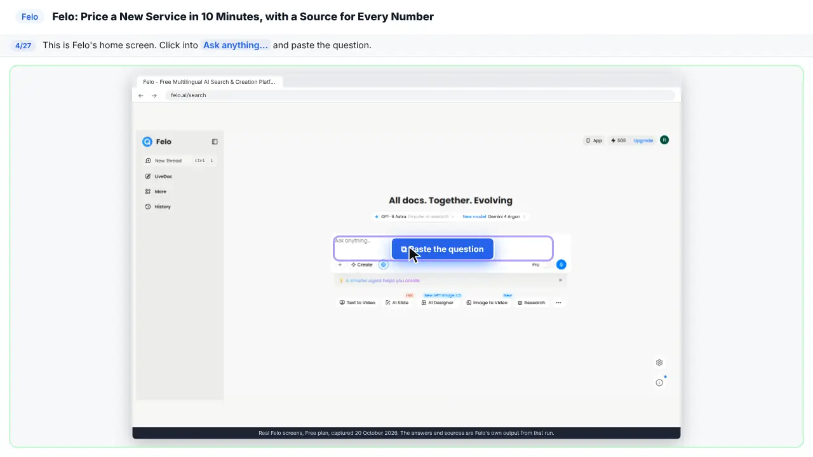Toggle the Pro mode switch
The image size is (813, 457).
pyautogui.click(x=546, y=265)
